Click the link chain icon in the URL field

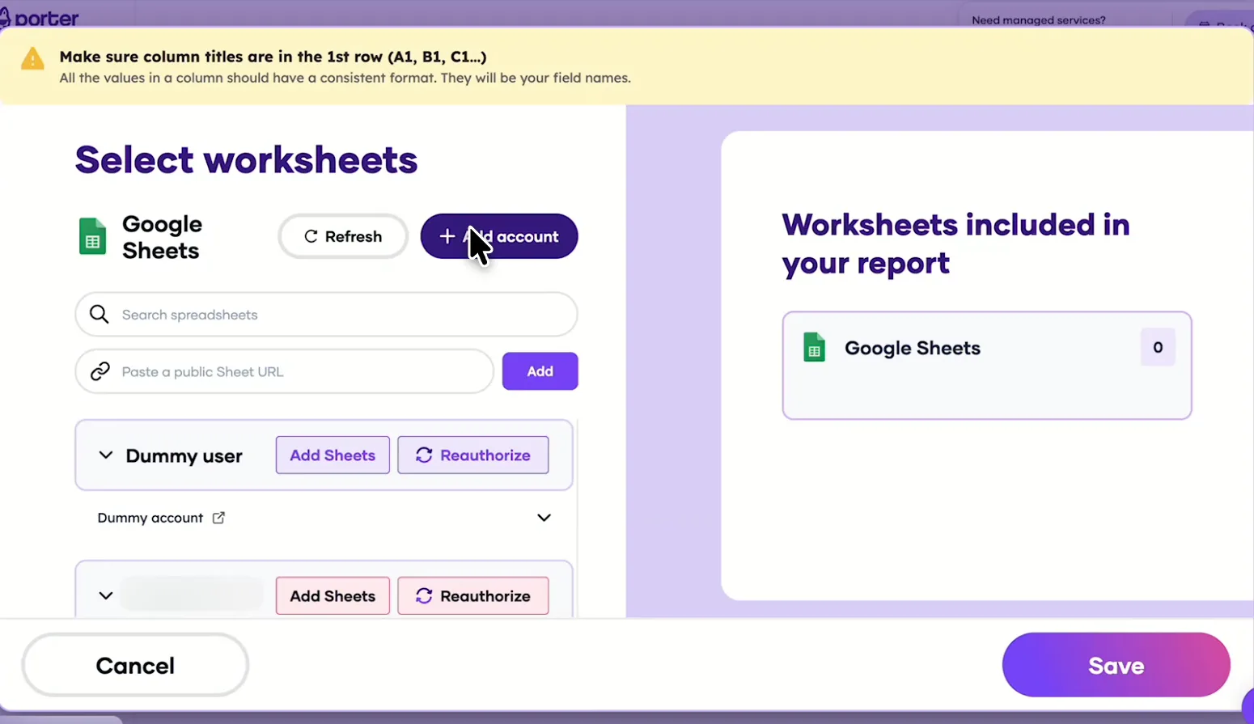tap(100, 371)
